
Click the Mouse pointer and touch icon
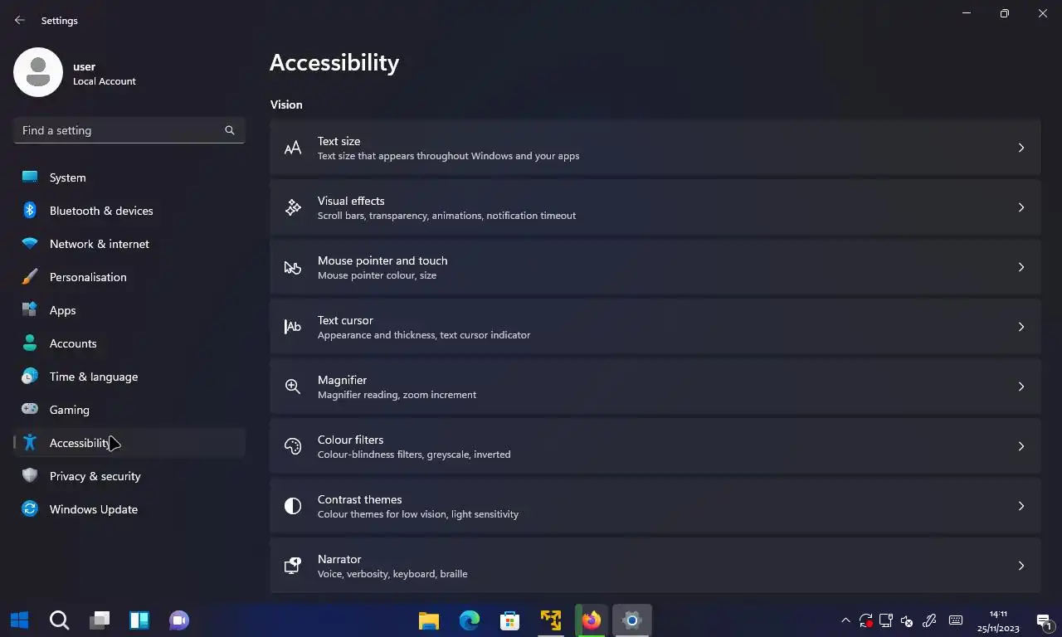[x=293, y=267]
